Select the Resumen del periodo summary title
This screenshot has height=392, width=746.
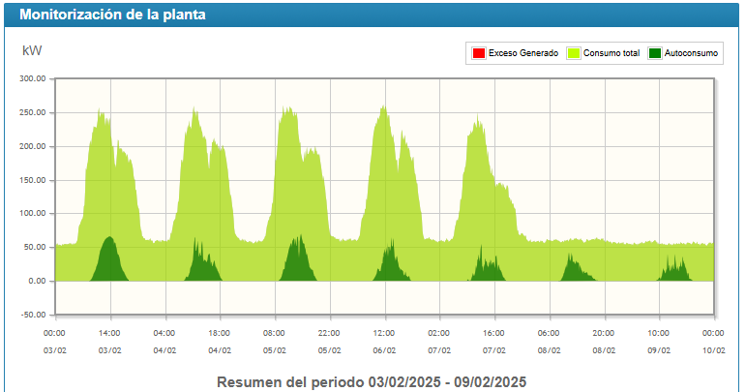(x=373, y=381)
